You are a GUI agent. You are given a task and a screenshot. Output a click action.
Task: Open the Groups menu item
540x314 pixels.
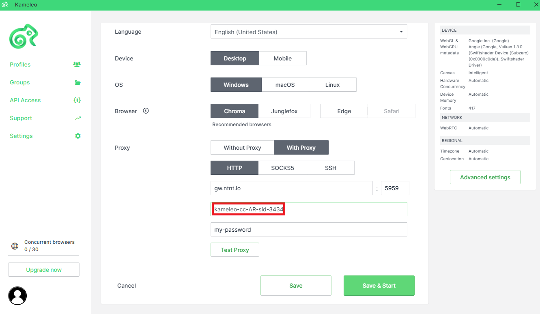pyautogui.click(x=19, y=82)
